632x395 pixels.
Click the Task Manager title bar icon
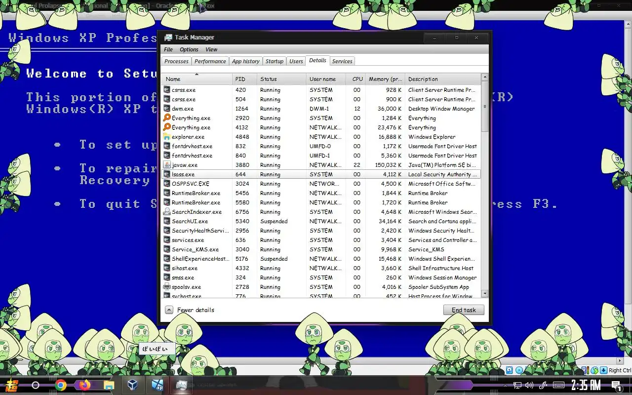coord(168,38)
